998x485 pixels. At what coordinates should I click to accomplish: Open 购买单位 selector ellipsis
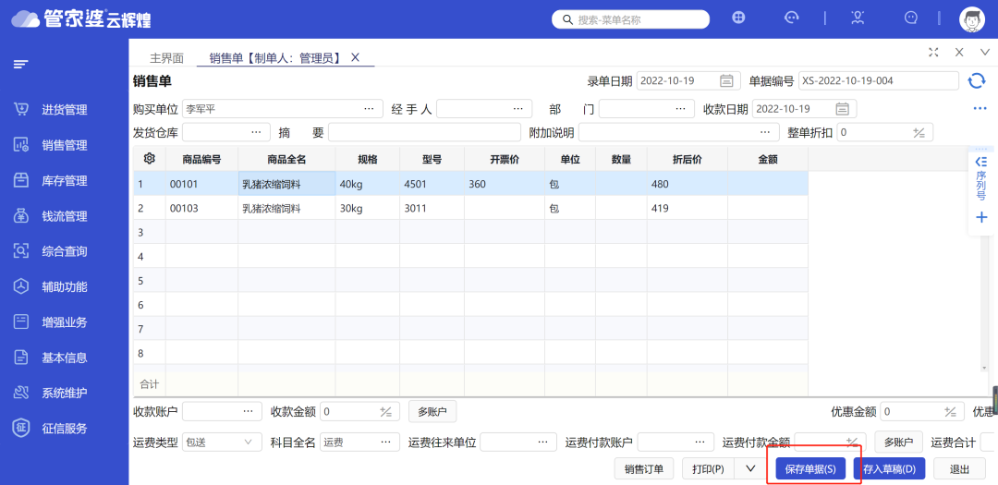369,109
